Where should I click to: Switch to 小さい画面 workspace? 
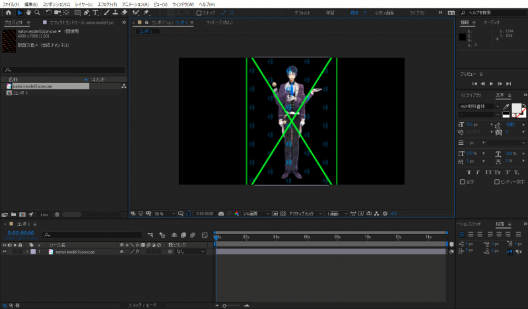click(384, 13)
